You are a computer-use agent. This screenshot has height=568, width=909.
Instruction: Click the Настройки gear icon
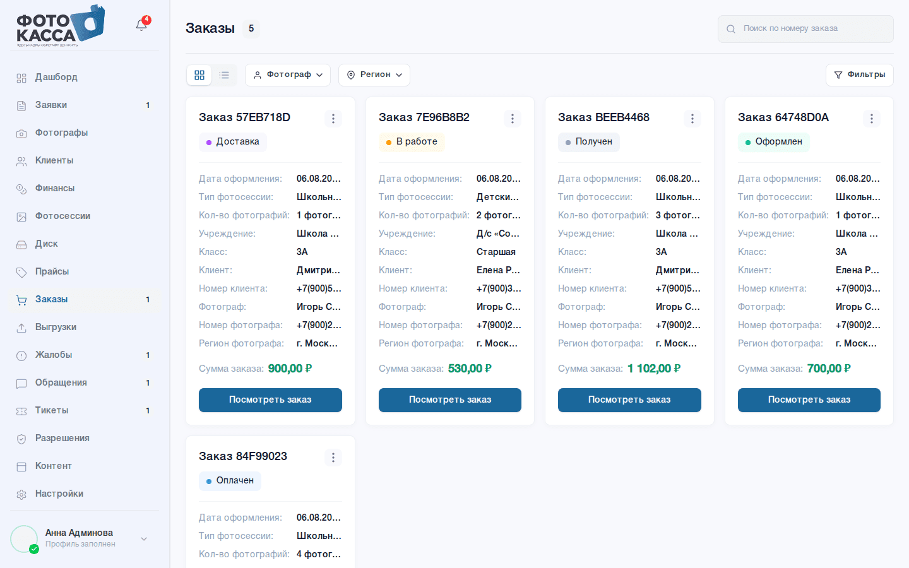(x=21, y=494)
